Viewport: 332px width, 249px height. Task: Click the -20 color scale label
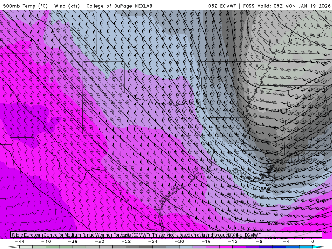pos(180,242)
